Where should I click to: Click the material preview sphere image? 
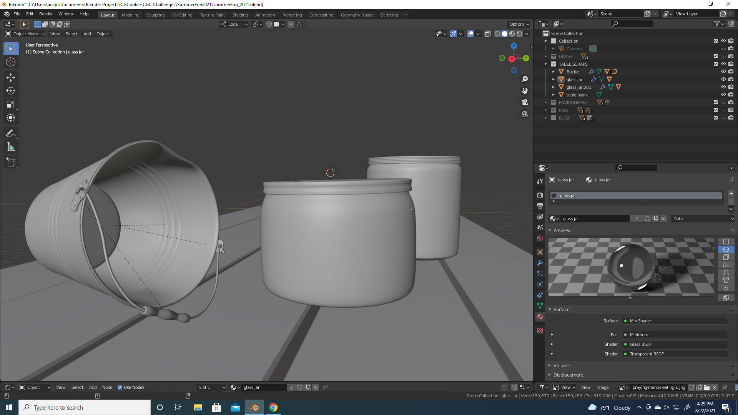click(631, 267)
